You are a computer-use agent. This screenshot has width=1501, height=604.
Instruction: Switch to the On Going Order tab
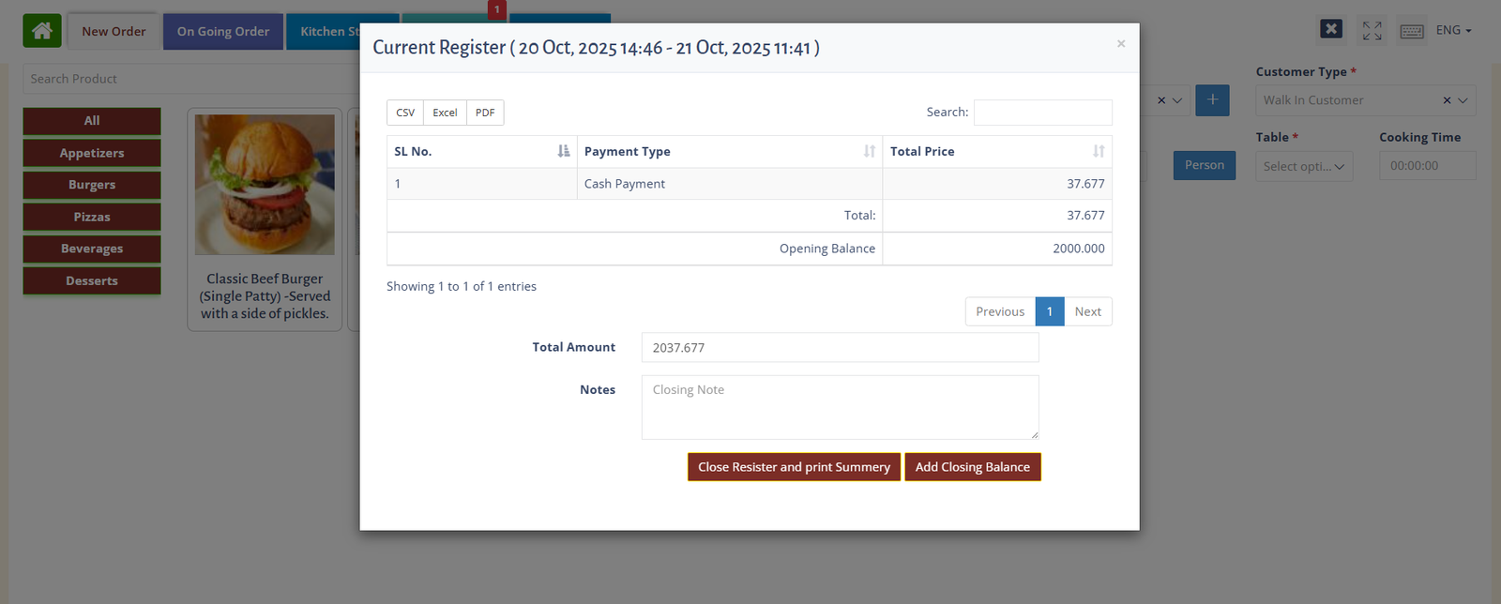(223, 32)
